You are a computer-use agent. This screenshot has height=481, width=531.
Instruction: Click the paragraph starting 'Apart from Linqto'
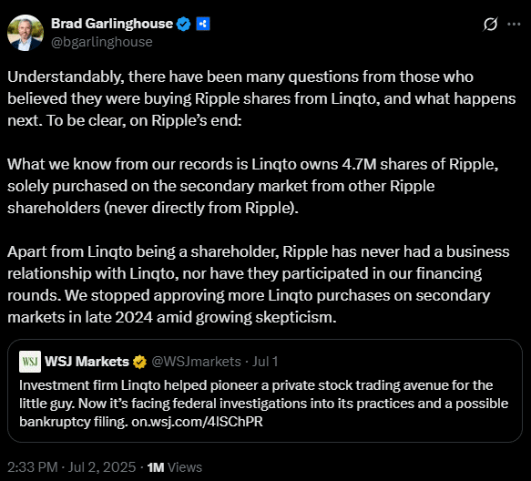coord(259,284)
